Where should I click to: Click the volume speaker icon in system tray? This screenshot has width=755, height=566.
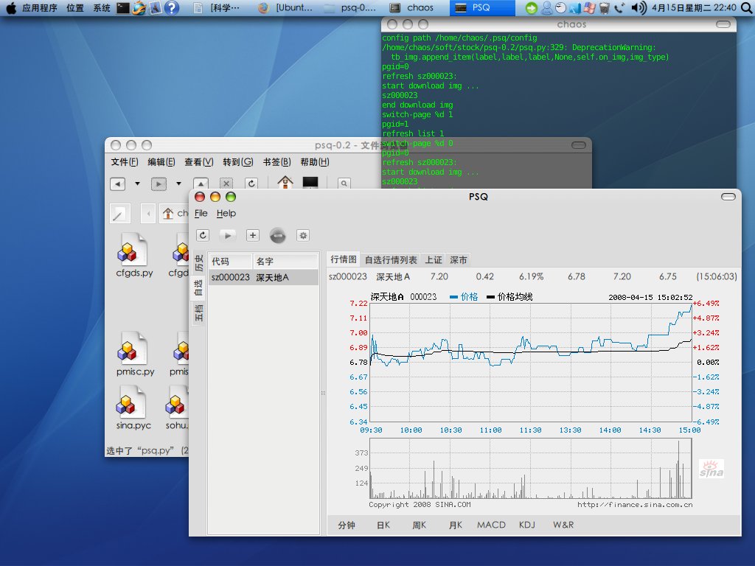(x=639, y=7)
